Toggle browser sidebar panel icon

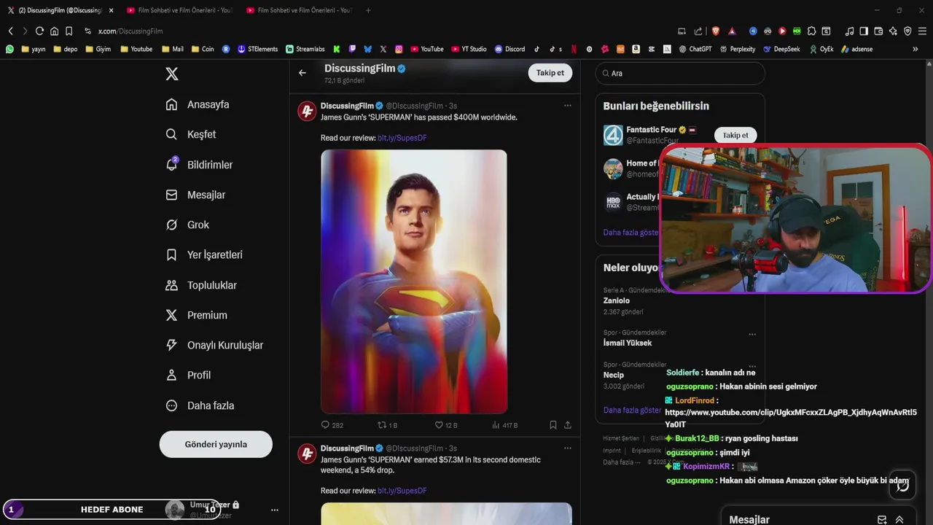pos(864,31)
